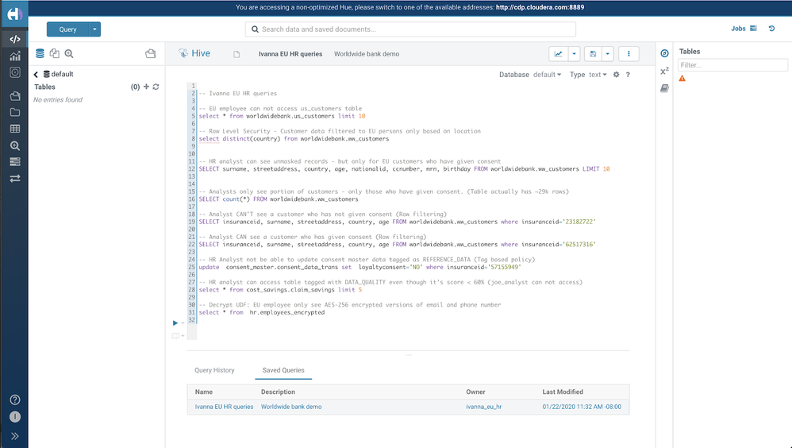Open the editor settings gear icon

coord(616,75)
